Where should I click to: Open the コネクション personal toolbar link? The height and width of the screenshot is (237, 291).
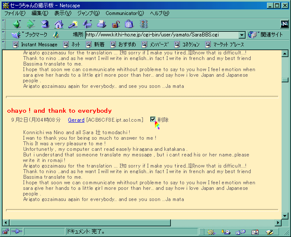[187, 45]
